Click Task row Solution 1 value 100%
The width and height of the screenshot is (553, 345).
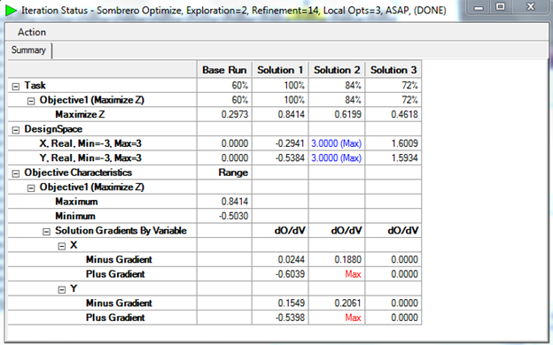(294, 86)
